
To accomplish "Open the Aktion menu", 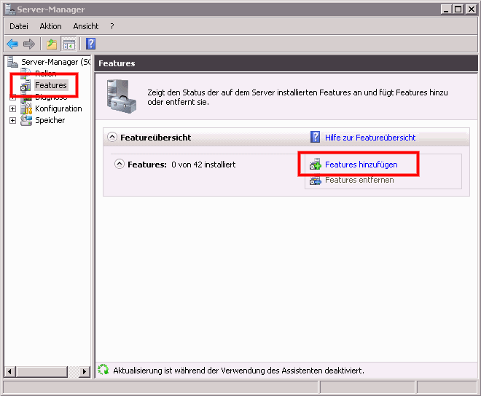I will (x=50, y=26).
